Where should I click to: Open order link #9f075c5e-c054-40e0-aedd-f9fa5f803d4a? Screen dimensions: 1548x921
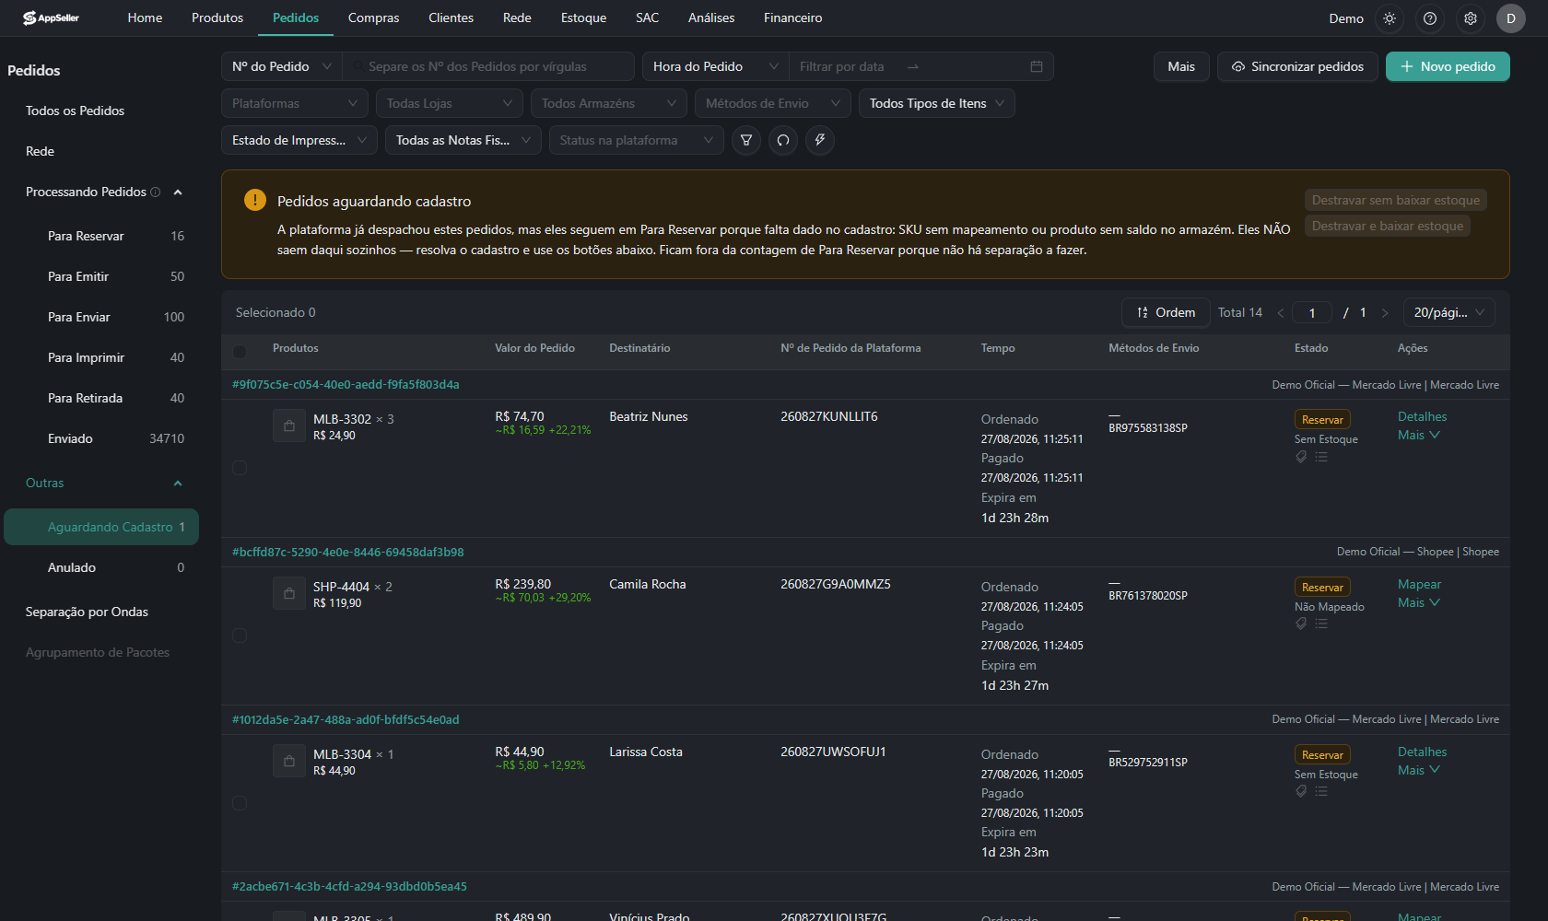pos(346,384)
